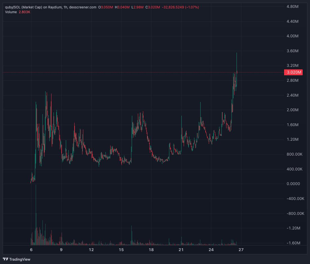
Task: Click date label 27 on time axis
Action: (241, 250)
